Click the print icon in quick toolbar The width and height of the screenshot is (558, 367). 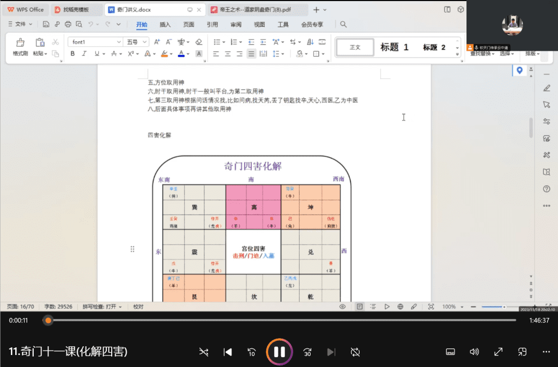tap(68, 24)
